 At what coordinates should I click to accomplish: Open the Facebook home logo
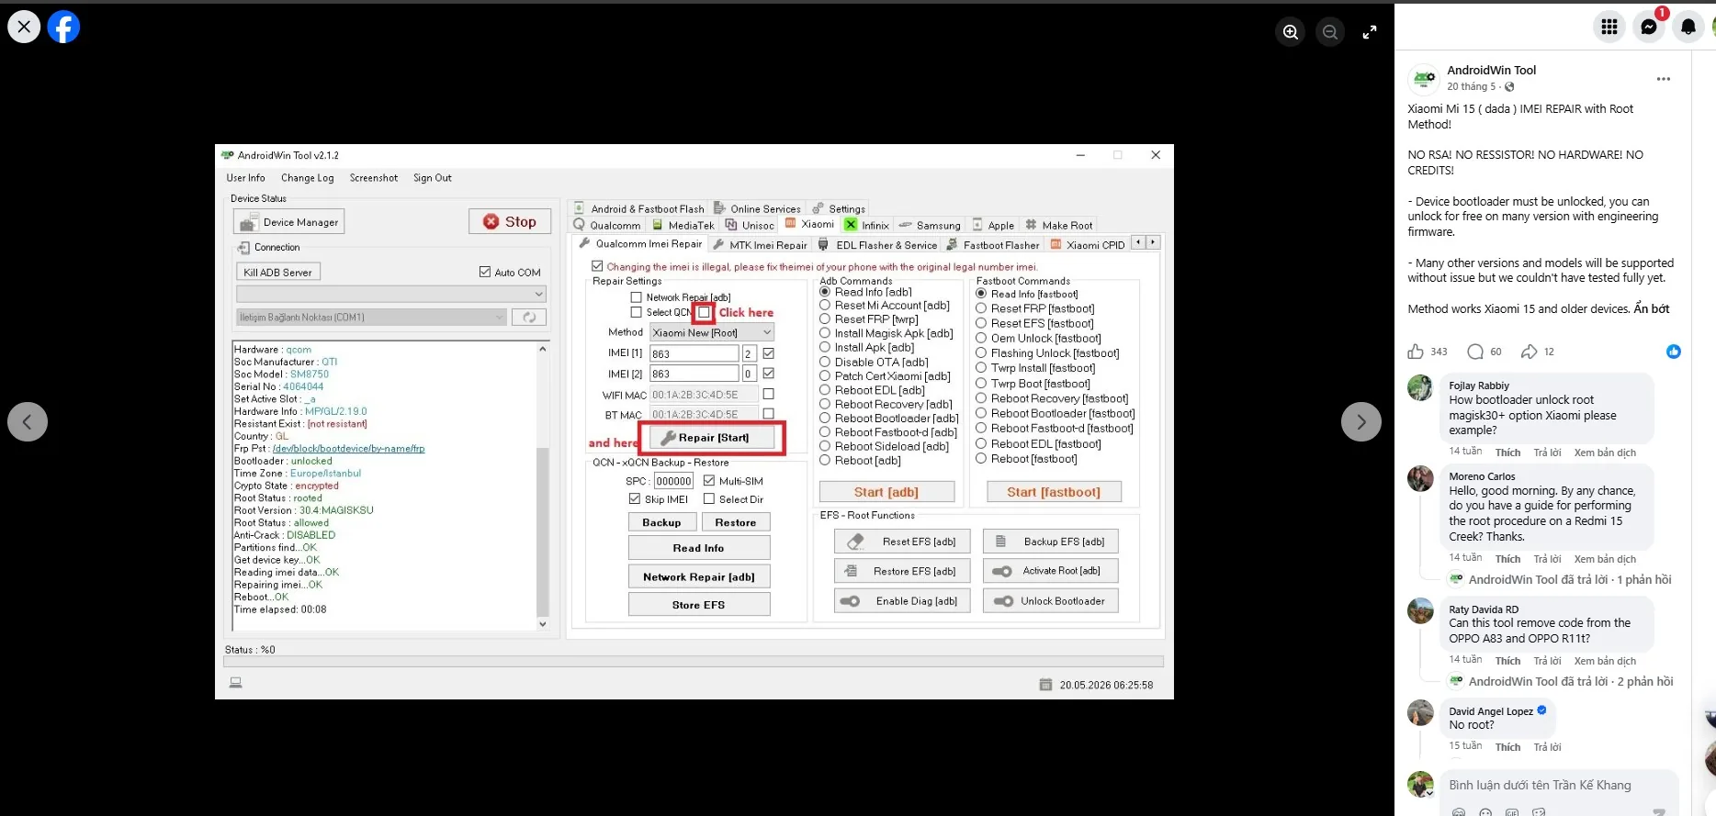coord(63,27)
